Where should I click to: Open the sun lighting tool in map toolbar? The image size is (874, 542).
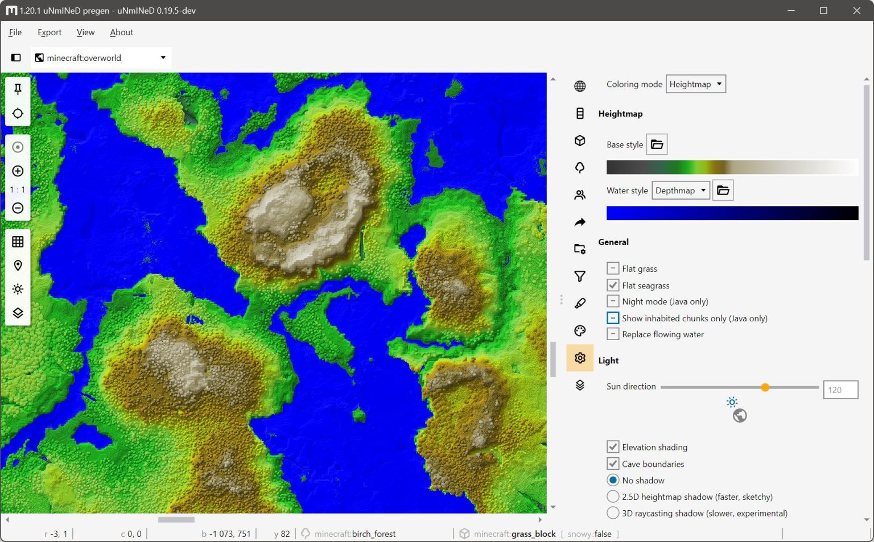pos(18,289)
